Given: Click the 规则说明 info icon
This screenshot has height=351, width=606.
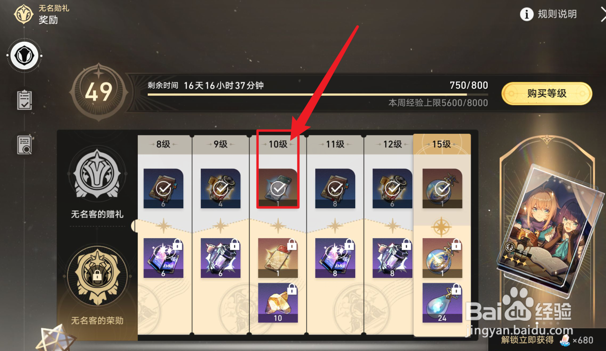Looking at the screenshot, I should 526,15.
